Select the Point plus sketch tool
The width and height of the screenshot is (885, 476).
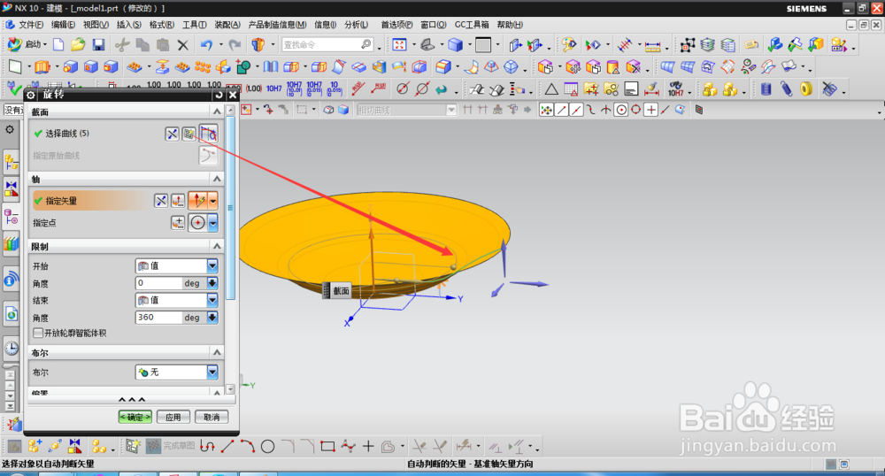[x=368, y=446]
